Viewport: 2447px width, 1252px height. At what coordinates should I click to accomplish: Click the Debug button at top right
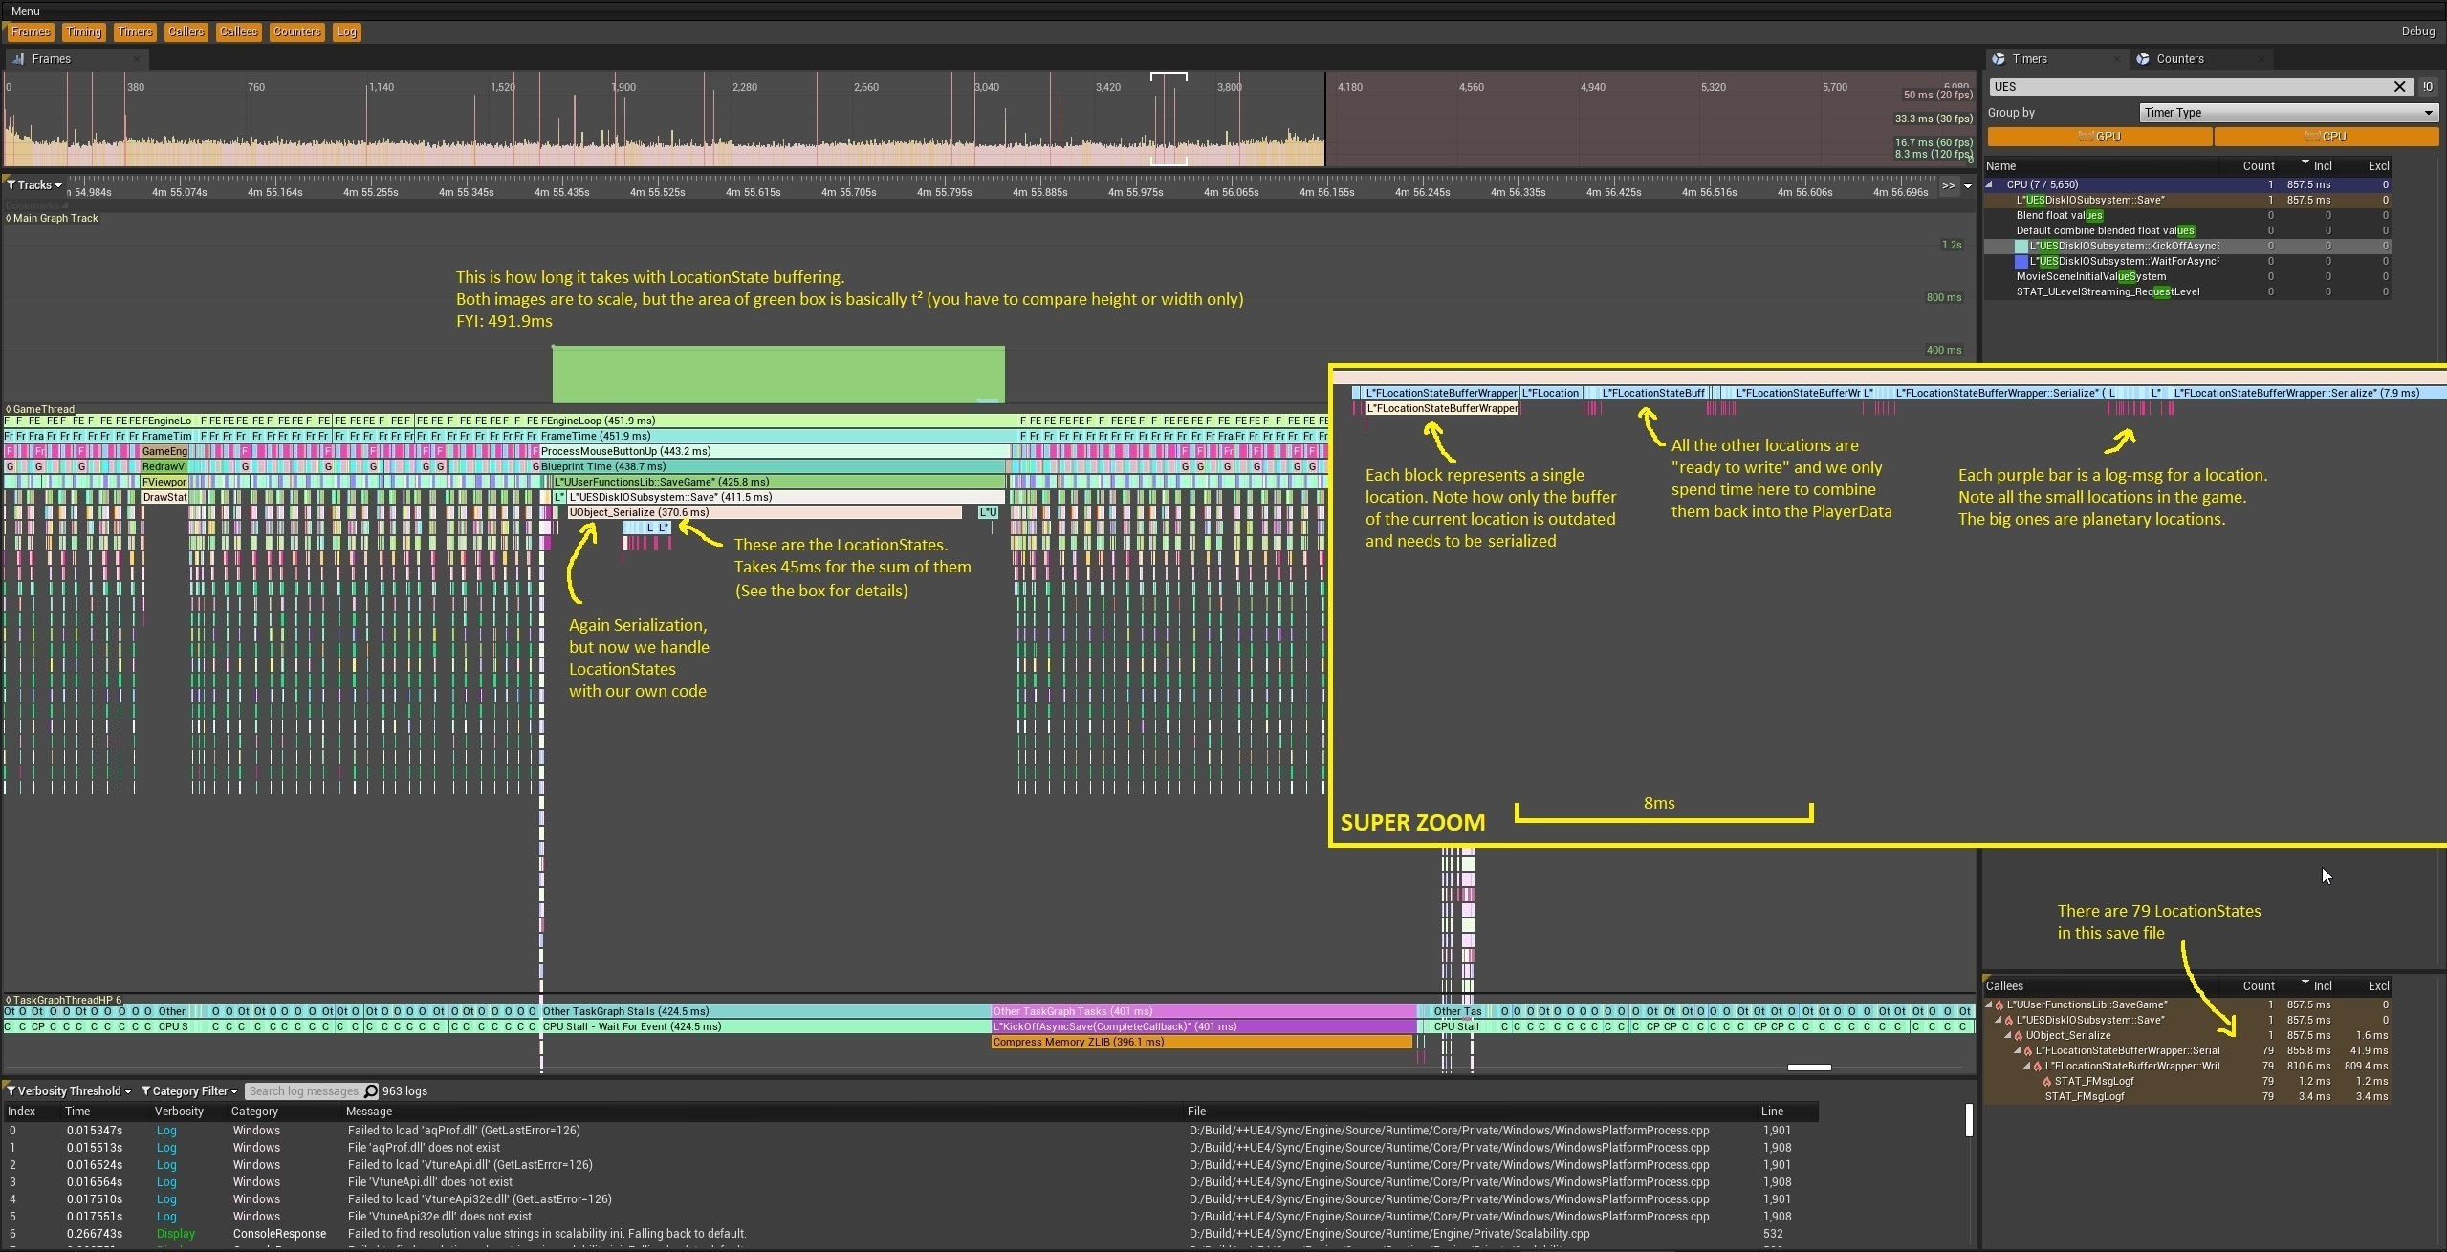(x=2417, y=32)
